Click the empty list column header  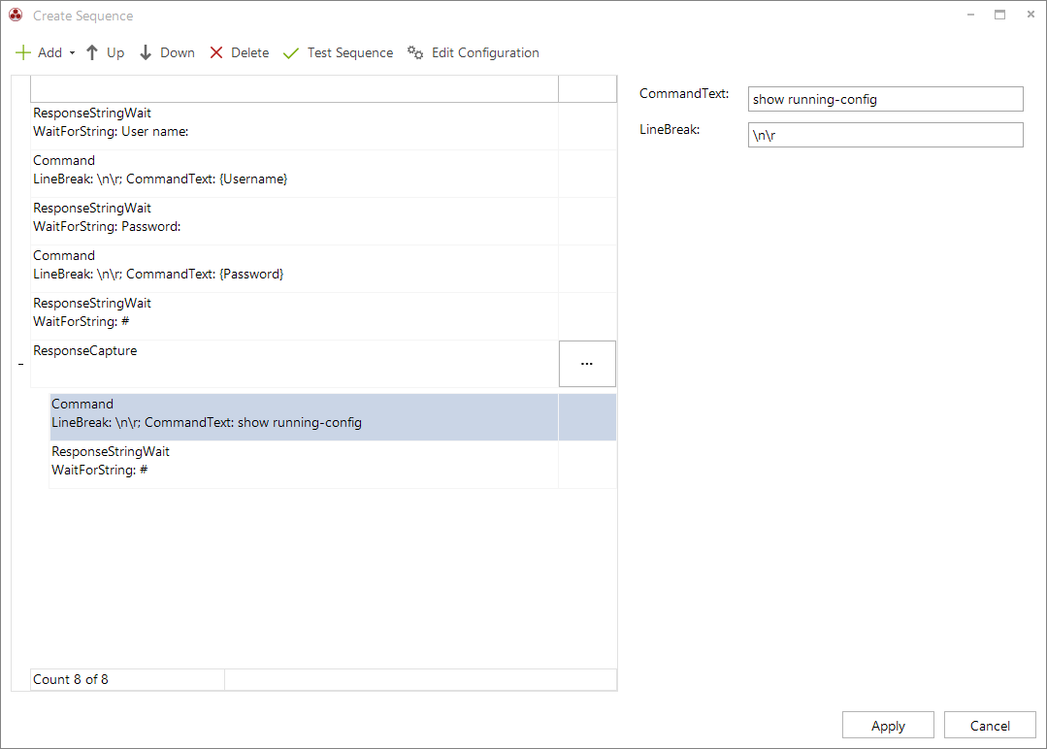click(294, 89)
